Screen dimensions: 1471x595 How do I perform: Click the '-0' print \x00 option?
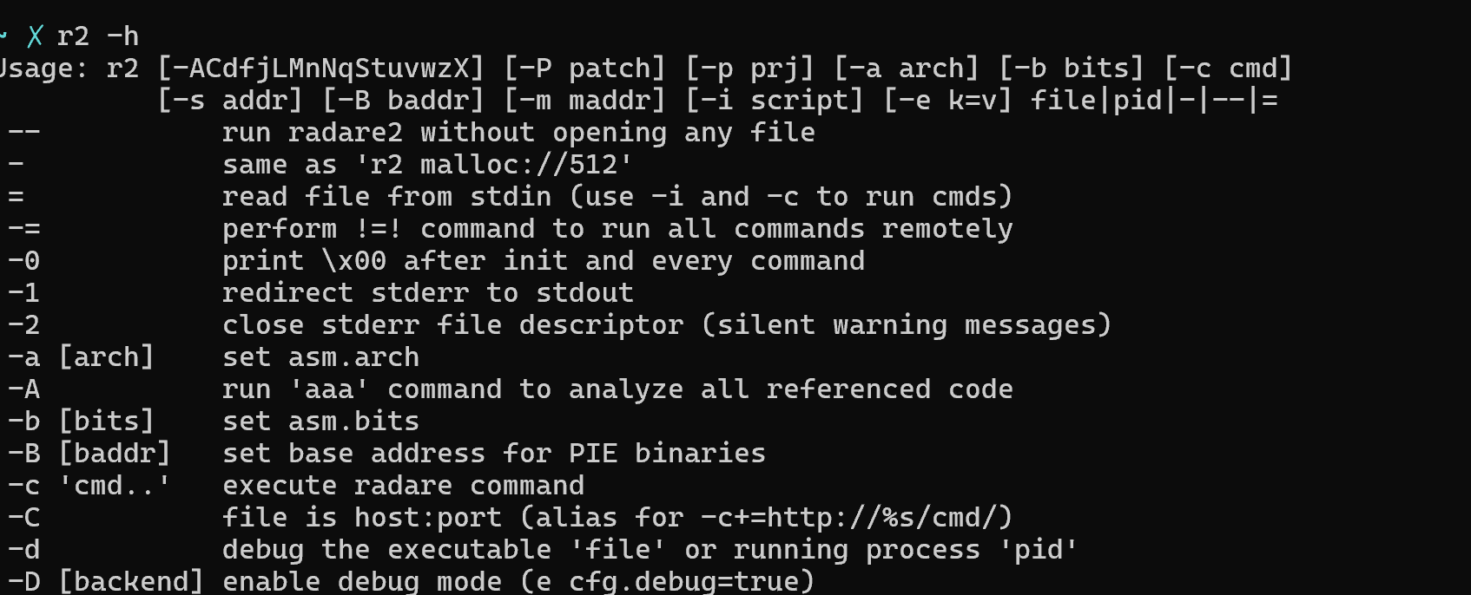pyautogui.click(x=24, y=261)
